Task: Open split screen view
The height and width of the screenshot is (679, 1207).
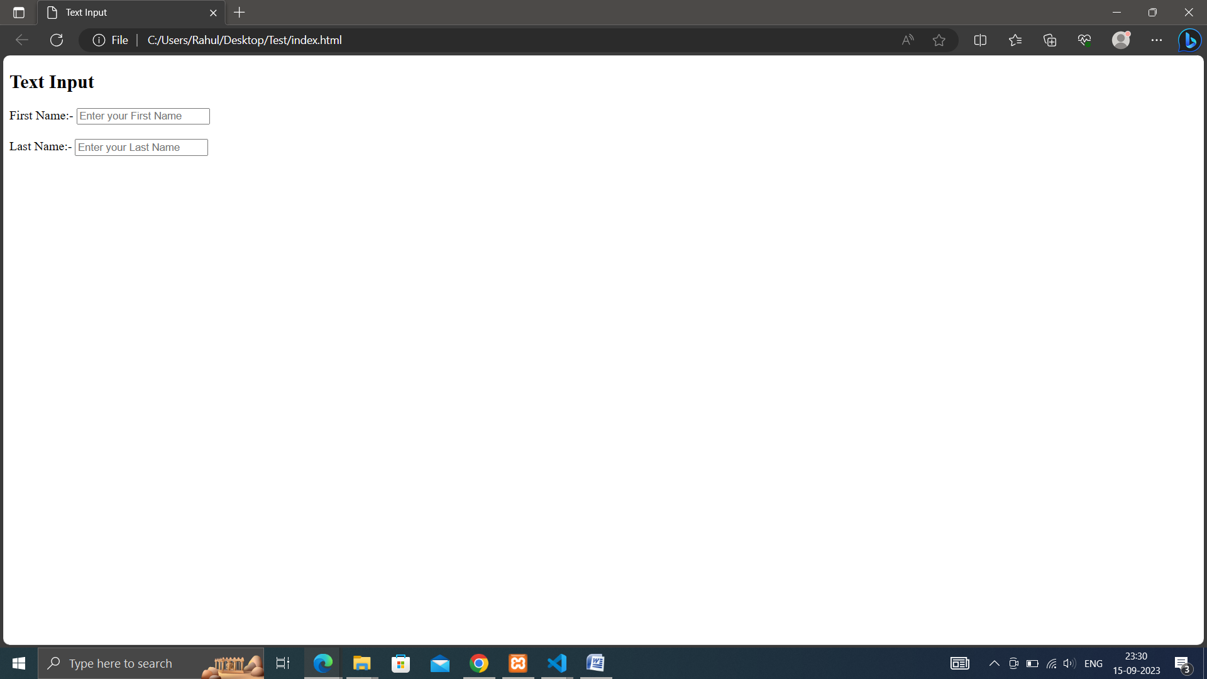Action: 980,40
